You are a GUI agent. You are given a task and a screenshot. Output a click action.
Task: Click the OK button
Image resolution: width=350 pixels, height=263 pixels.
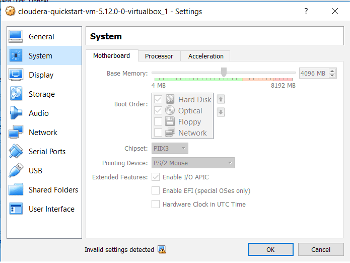tap(270, 249)
